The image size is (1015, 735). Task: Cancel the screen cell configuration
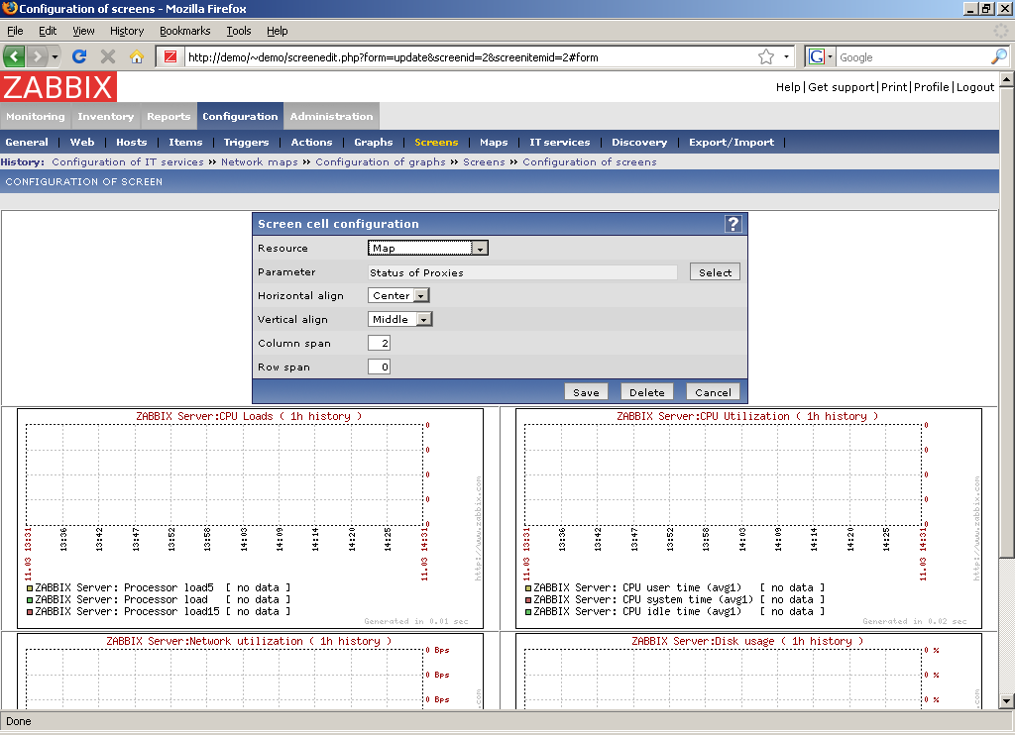713,392
